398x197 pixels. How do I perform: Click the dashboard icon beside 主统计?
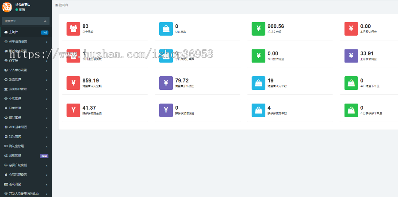[6, 32]
